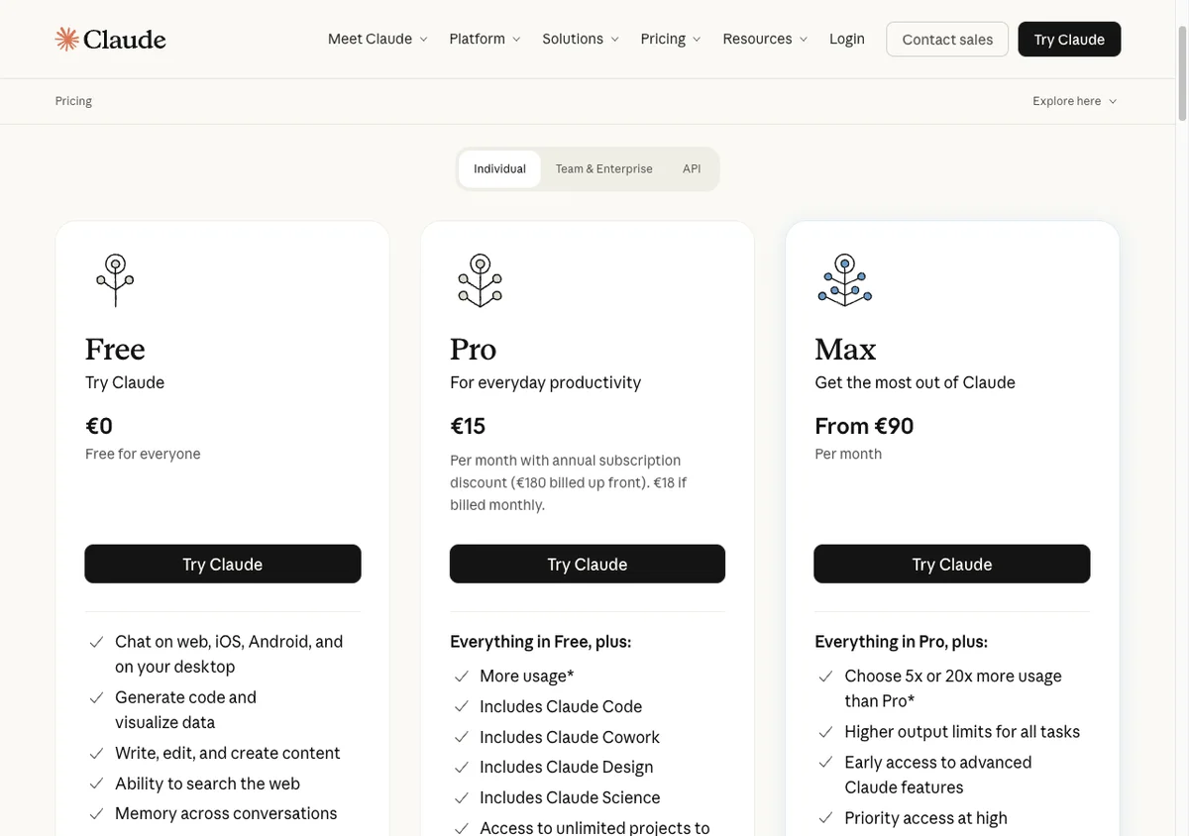Image resolution: width=1189 pixels, height=836 pixels.
Task: Click the €15 price text
Action: pyautogui.click(x=468, y=426)
